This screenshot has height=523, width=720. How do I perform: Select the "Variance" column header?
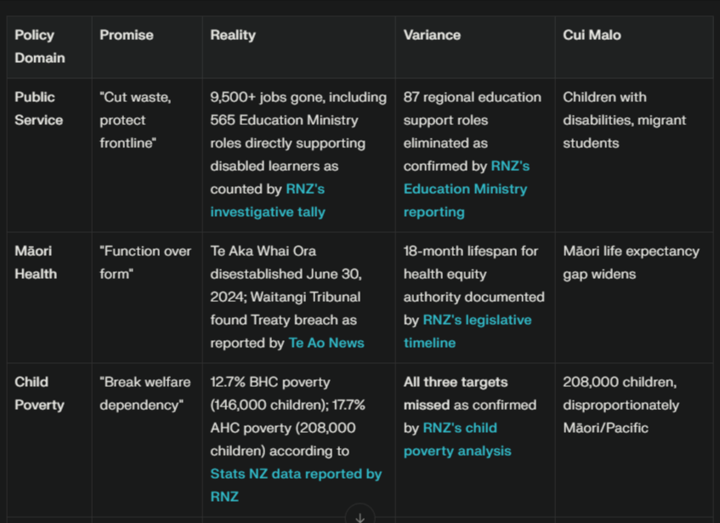[432, 35]
